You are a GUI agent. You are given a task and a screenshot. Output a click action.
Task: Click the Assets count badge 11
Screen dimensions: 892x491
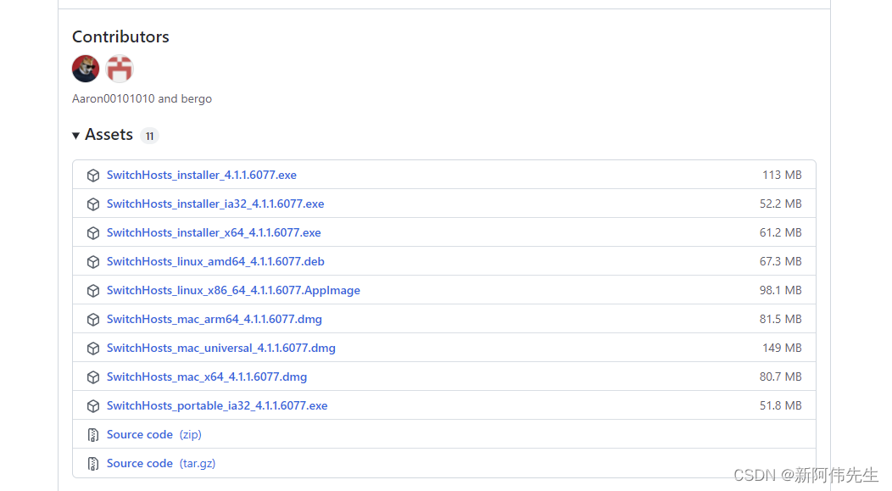pyautogui.click(x=149, y=136)
